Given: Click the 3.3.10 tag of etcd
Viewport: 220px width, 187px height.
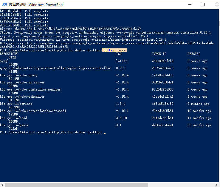Looking at the screenshot, I should (x=121, y=118).
